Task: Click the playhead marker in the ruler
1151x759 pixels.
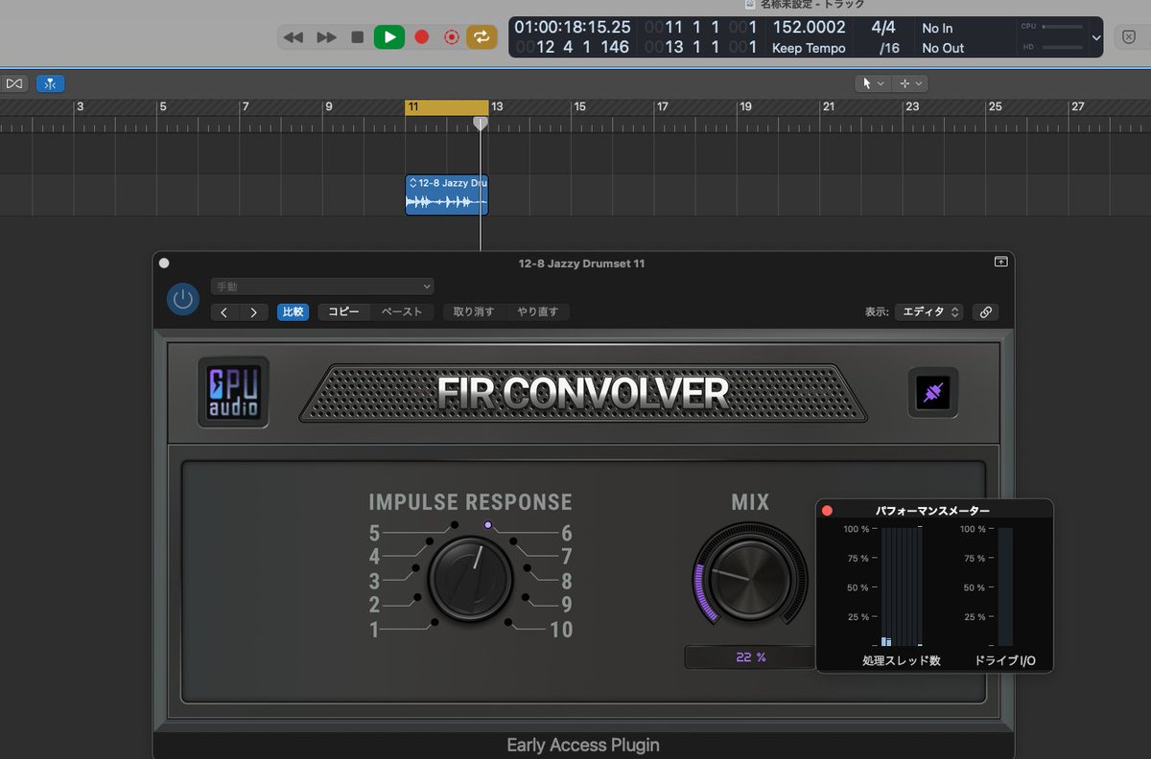Action: (x=481, y=123)
